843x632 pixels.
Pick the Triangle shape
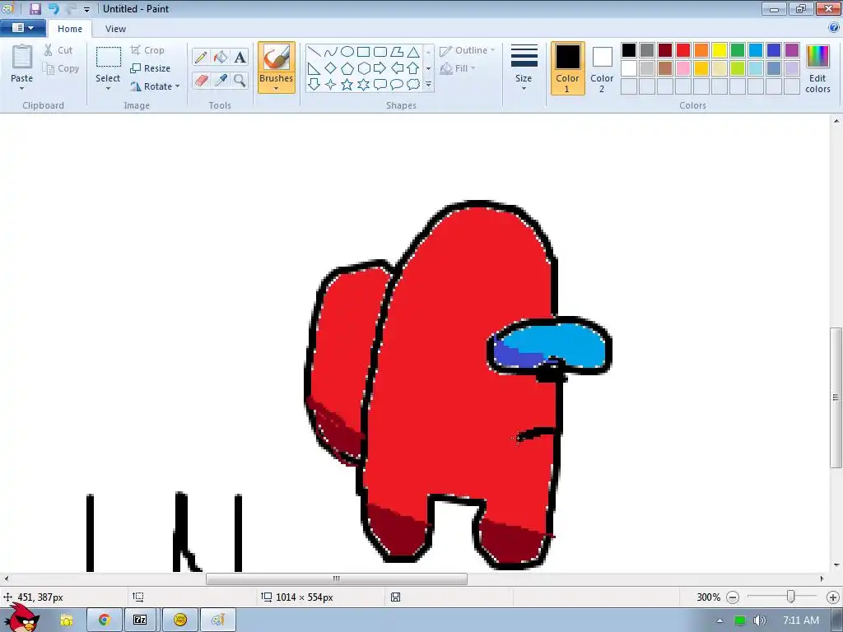pyautogui.click(x=413, y=52)
